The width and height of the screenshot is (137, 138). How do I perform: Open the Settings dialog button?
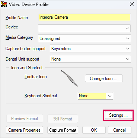(118, 115)
